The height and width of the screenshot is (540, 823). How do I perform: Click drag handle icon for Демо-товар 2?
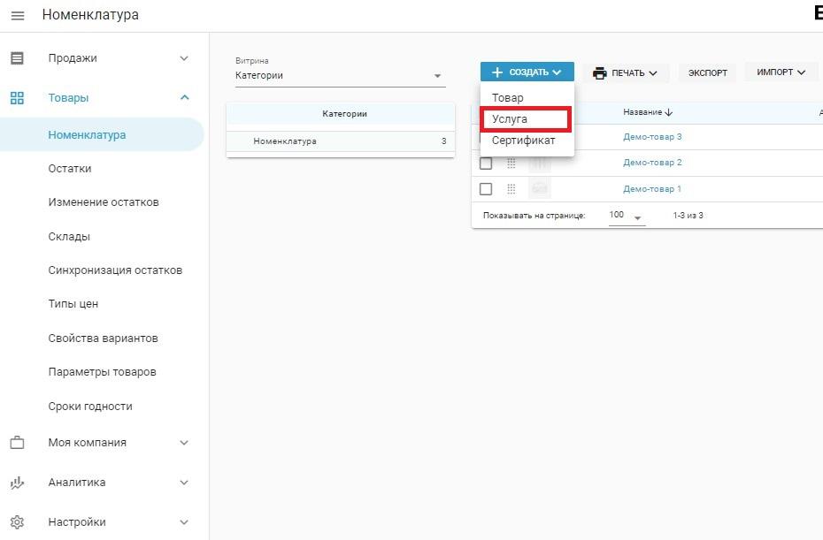[x=511, y=164]
